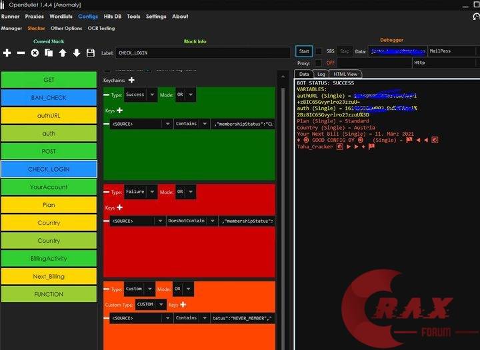Screen dimensions: 480x350
Task: Remove the Success keychain with its minus icon
Action: tap(106, 94)
